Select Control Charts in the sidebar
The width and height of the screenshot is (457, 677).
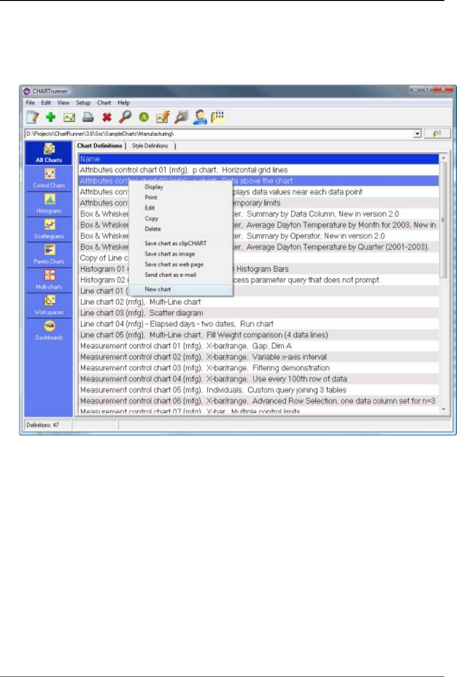pos(49,178)
